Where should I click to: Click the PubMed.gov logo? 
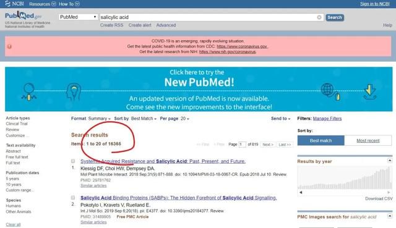coord(23,16)
